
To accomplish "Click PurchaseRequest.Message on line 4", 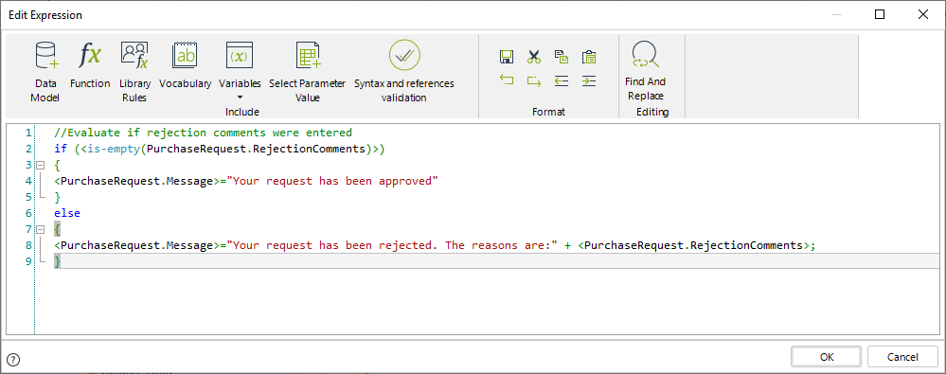I will tap(136, 181).
